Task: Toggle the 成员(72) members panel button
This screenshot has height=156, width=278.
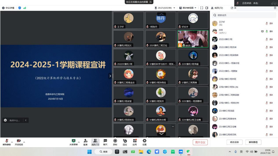Action: (95, 142)
